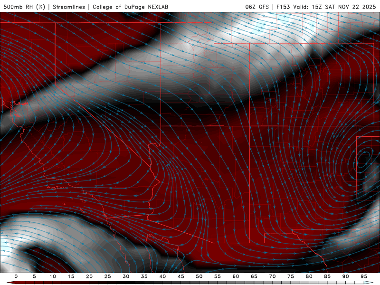Viewport: 380px width, 285px height.
Task: Click 'Valid: 15Z SAT NOV 22 2025' text
Action: [x=334, y=7]
